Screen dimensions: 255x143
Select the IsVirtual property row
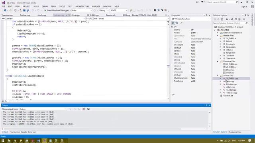pos(191,75)
